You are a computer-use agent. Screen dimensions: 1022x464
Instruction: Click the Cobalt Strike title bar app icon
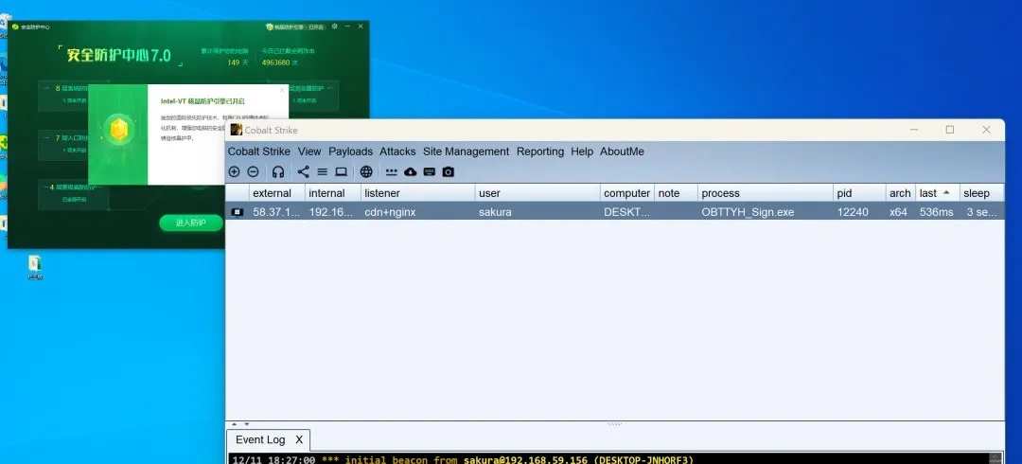pos(236,129)
